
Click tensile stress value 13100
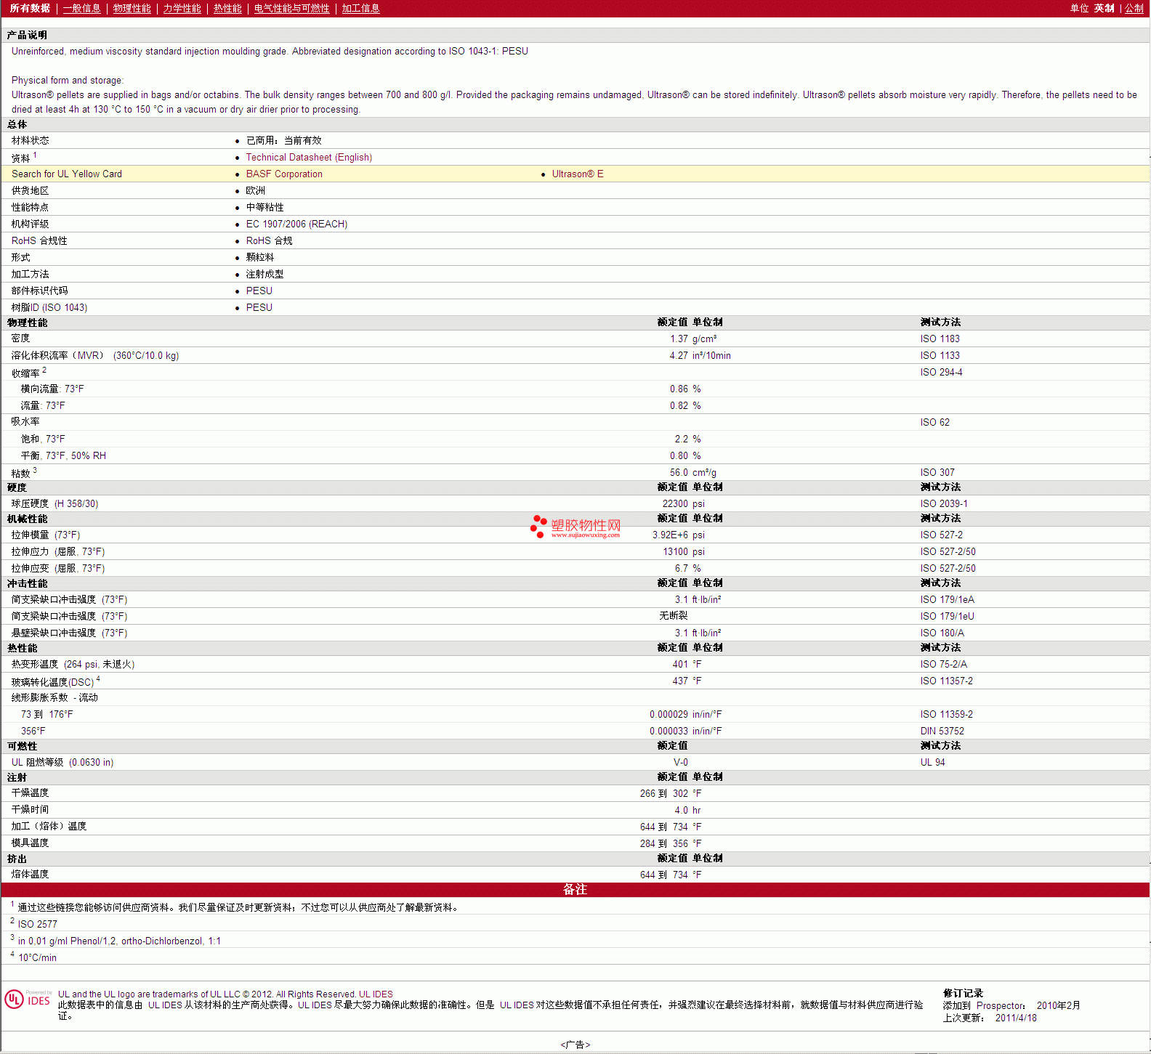(x=675, y=552)
